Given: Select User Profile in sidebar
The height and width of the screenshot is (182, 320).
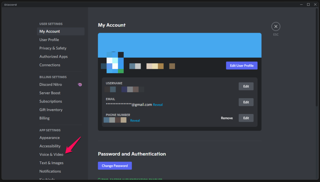Looking at the screenshot, I should [x=49, y=40].
